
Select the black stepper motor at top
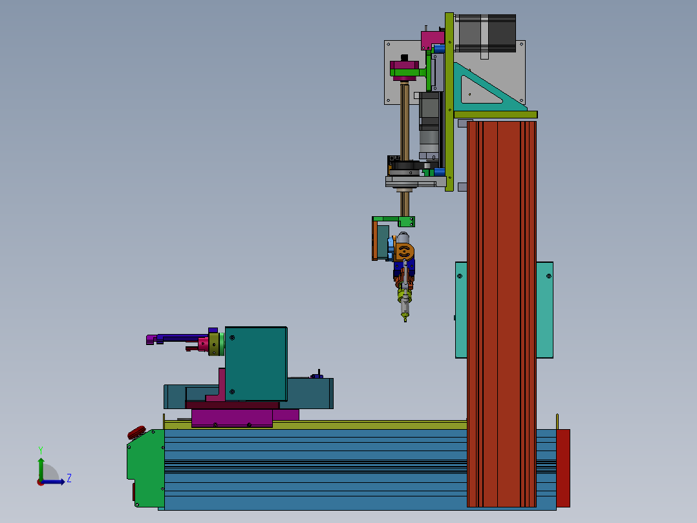[487, 33]
